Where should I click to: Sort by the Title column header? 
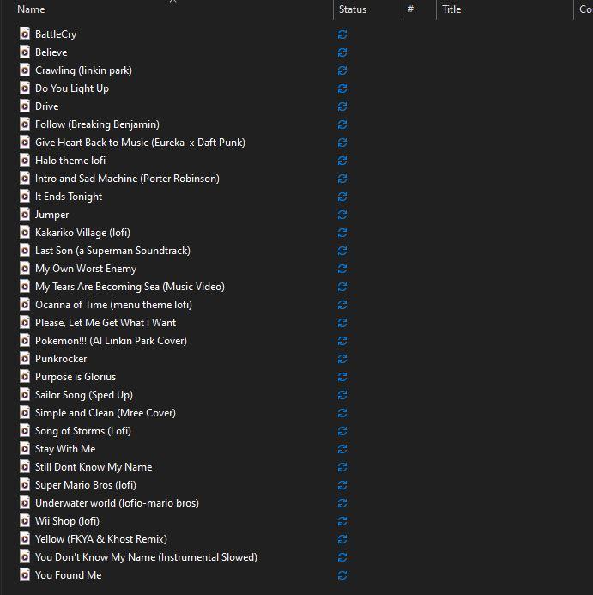pyautogui.click(x=451, y=9)
